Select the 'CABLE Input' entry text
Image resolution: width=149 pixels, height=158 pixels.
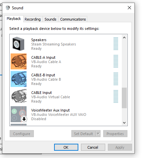(x=41, y=93)
